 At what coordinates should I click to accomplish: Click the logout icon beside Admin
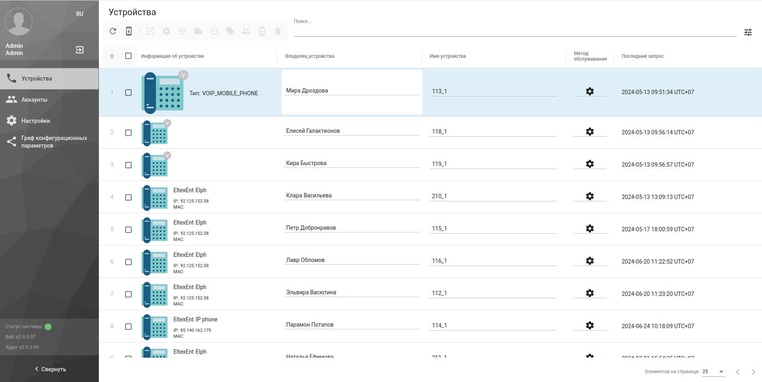pos(80,50)
